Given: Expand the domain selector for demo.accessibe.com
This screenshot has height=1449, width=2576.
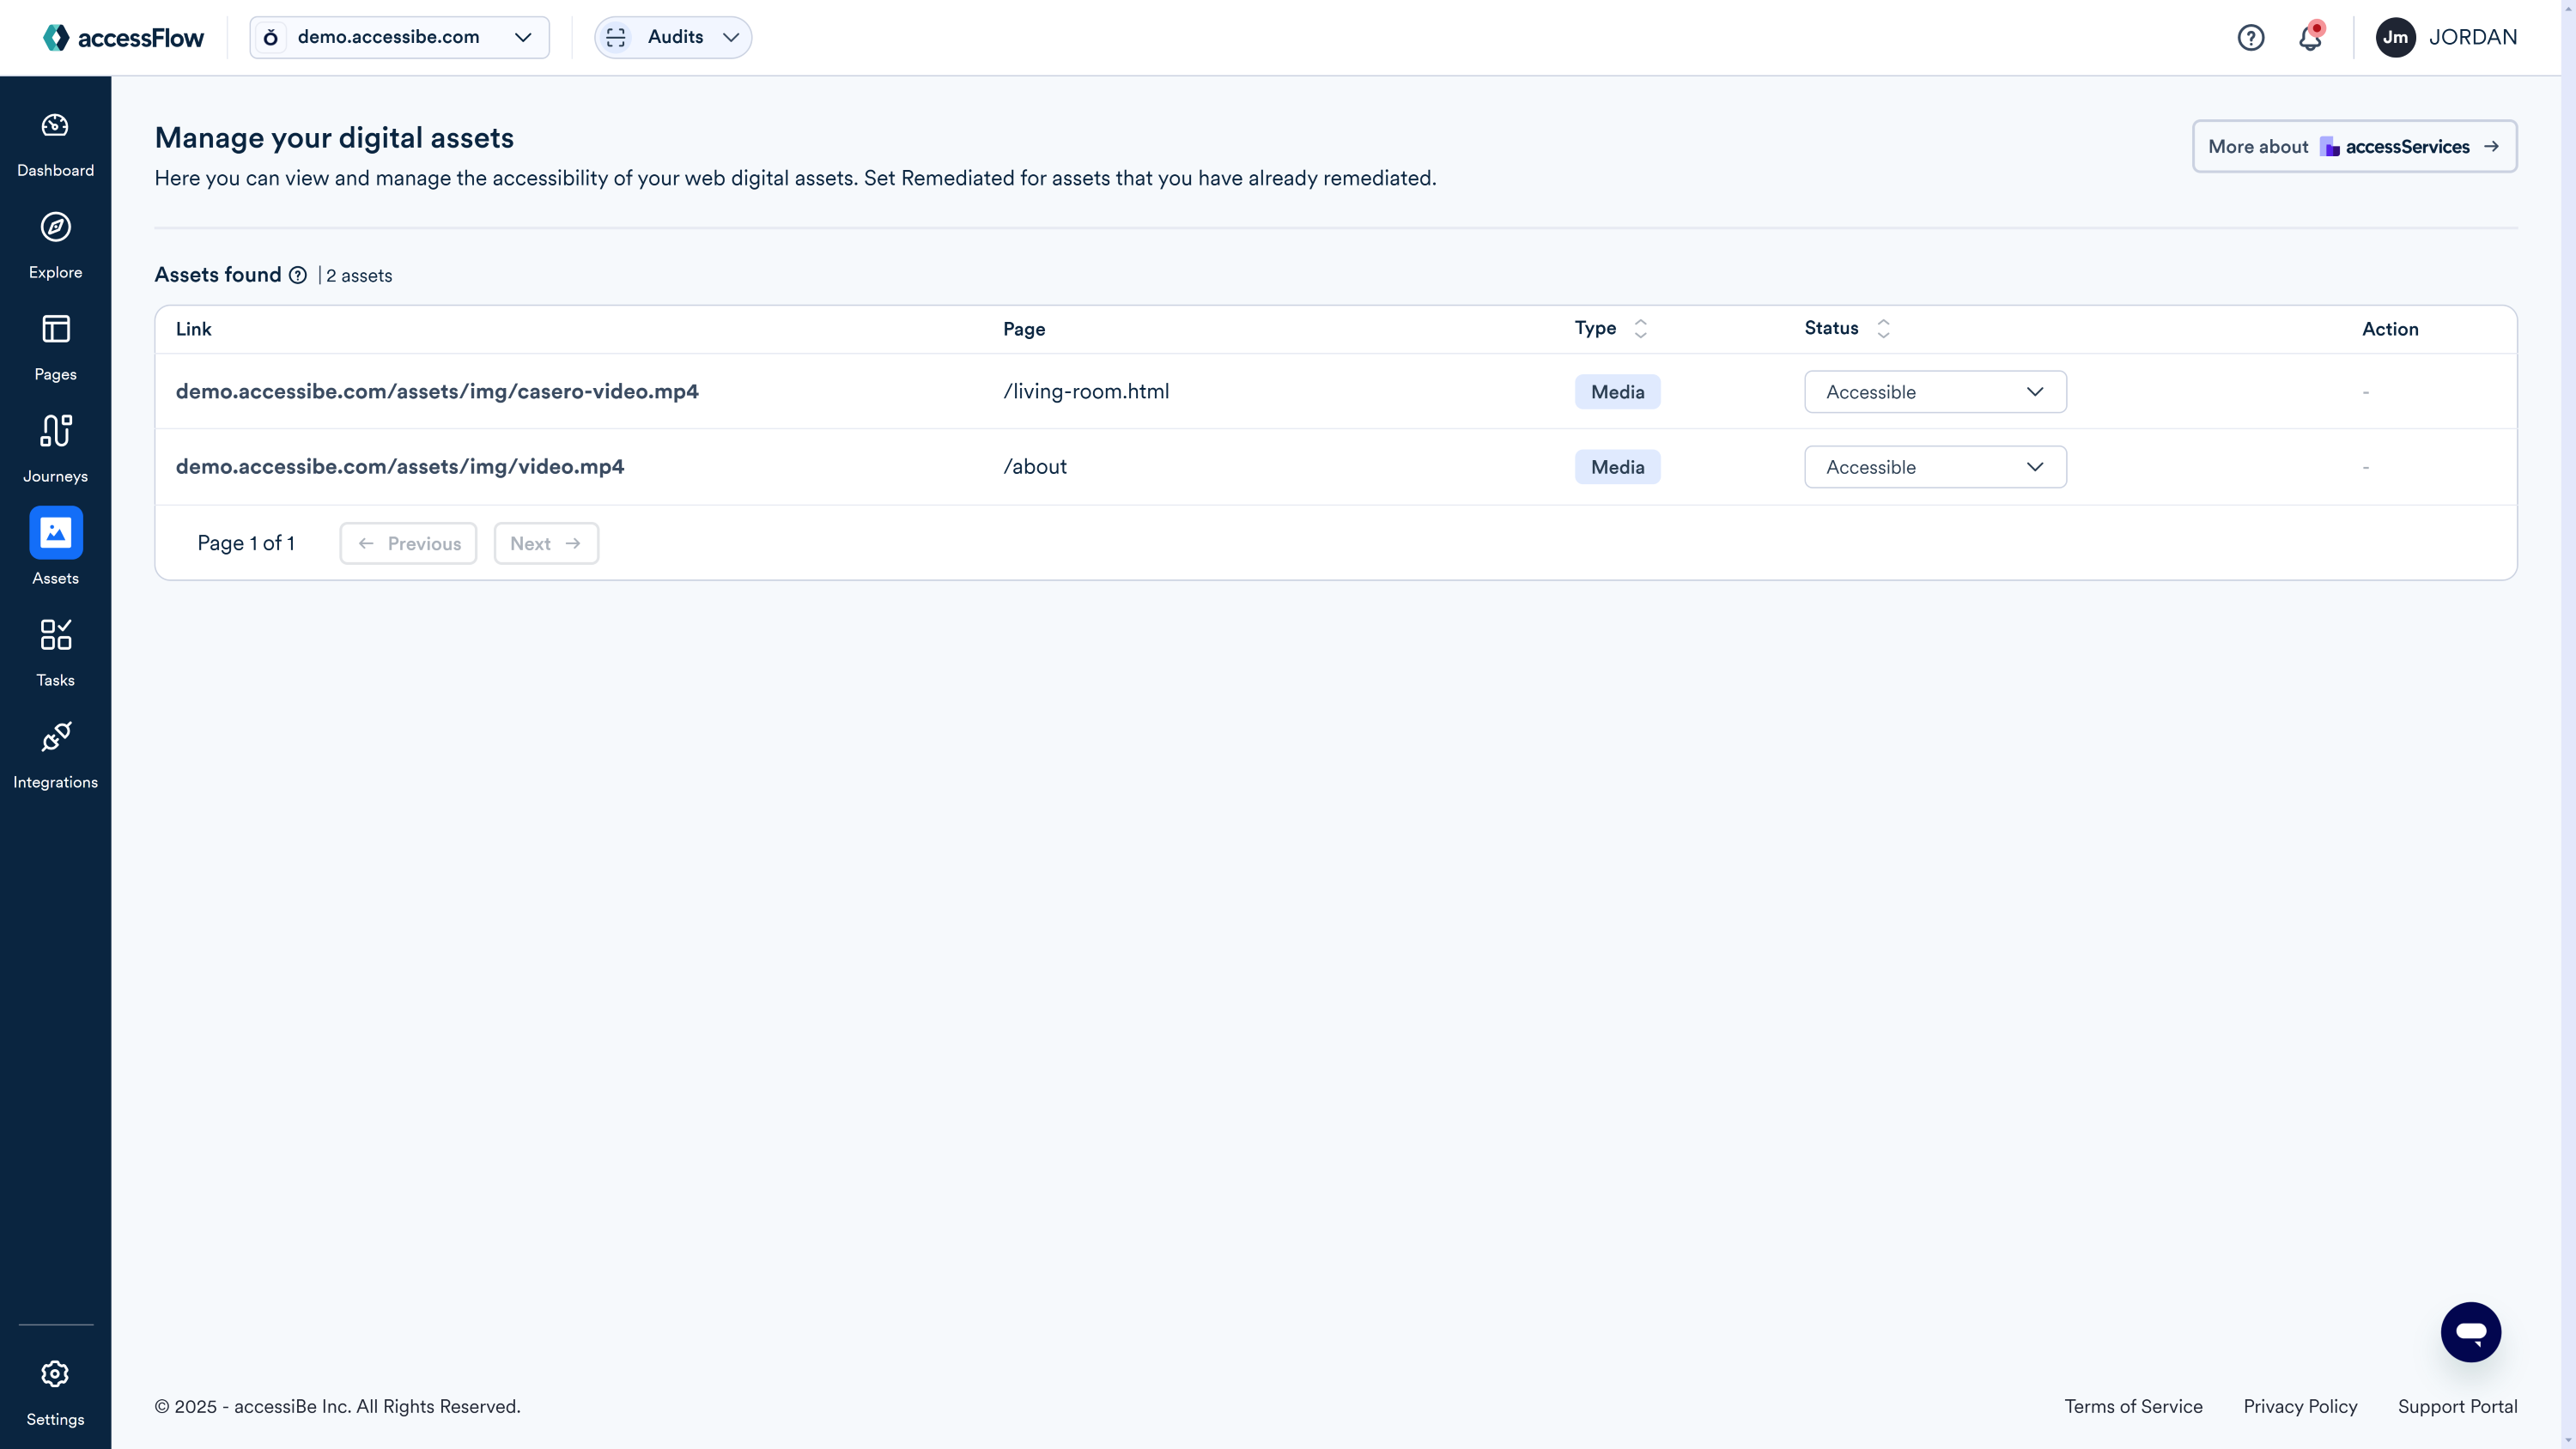Looking at the screenshot, I should click(x=524, y=37).
